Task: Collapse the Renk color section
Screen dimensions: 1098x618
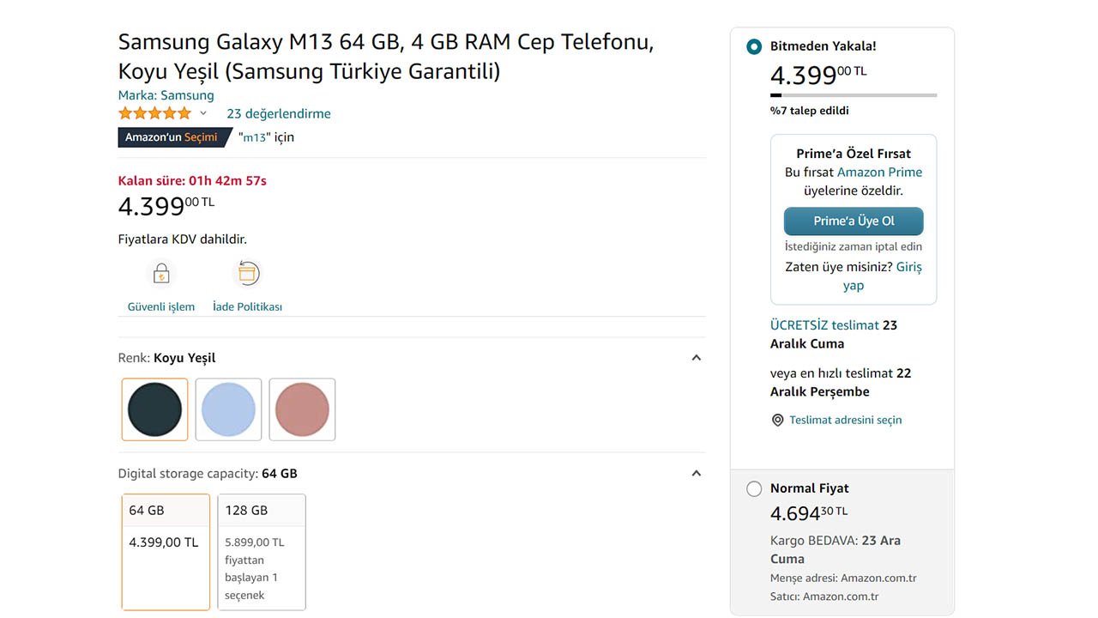Action: (x=697, y=358)
